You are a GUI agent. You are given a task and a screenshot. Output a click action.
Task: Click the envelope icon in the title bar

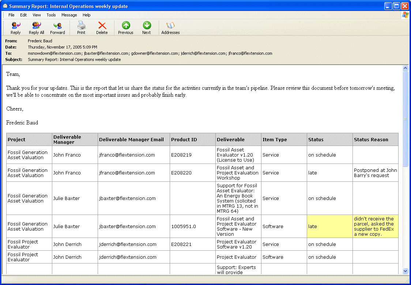(x=5, y=6)
